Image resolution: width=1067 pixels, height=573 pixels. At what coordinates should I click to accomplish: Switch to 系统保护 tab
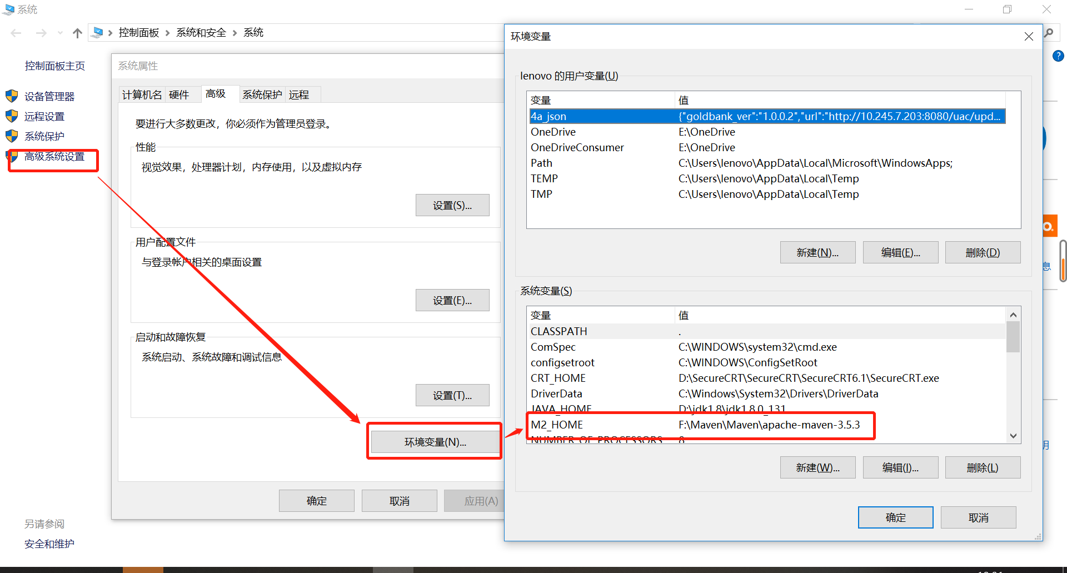[x=262, y=95]
